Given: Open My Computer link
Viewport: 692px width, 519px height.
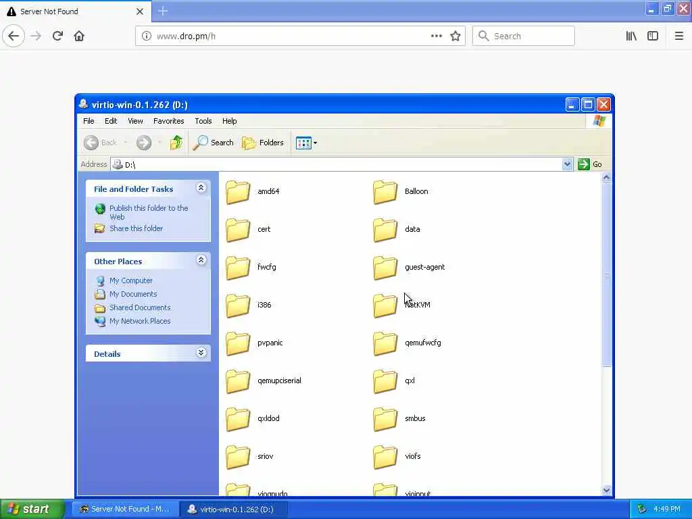Looking at the screenshot, I should pos(131,280).
